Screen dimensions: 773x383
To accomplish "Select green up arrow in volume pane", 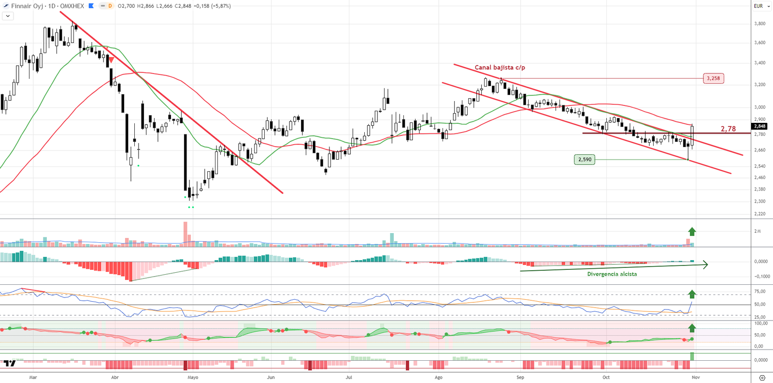I will click(692, 232).
